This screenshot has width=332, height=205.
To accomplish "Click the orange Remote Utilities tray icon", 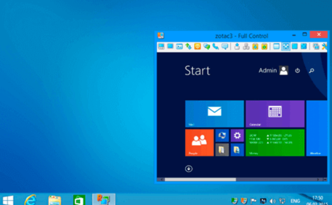I will [244, 200].
